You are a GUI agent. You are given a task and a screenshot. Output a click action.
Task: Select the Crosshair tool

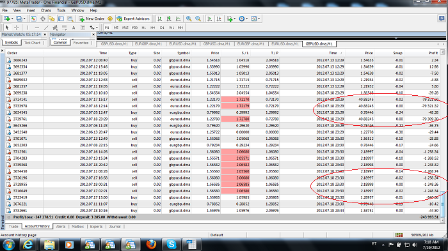pyautogui.click(x=17, y=27)
